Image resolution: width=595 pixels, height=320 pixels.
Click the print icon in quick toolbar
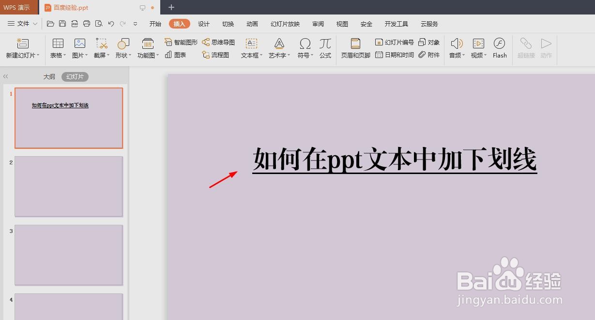87,24
